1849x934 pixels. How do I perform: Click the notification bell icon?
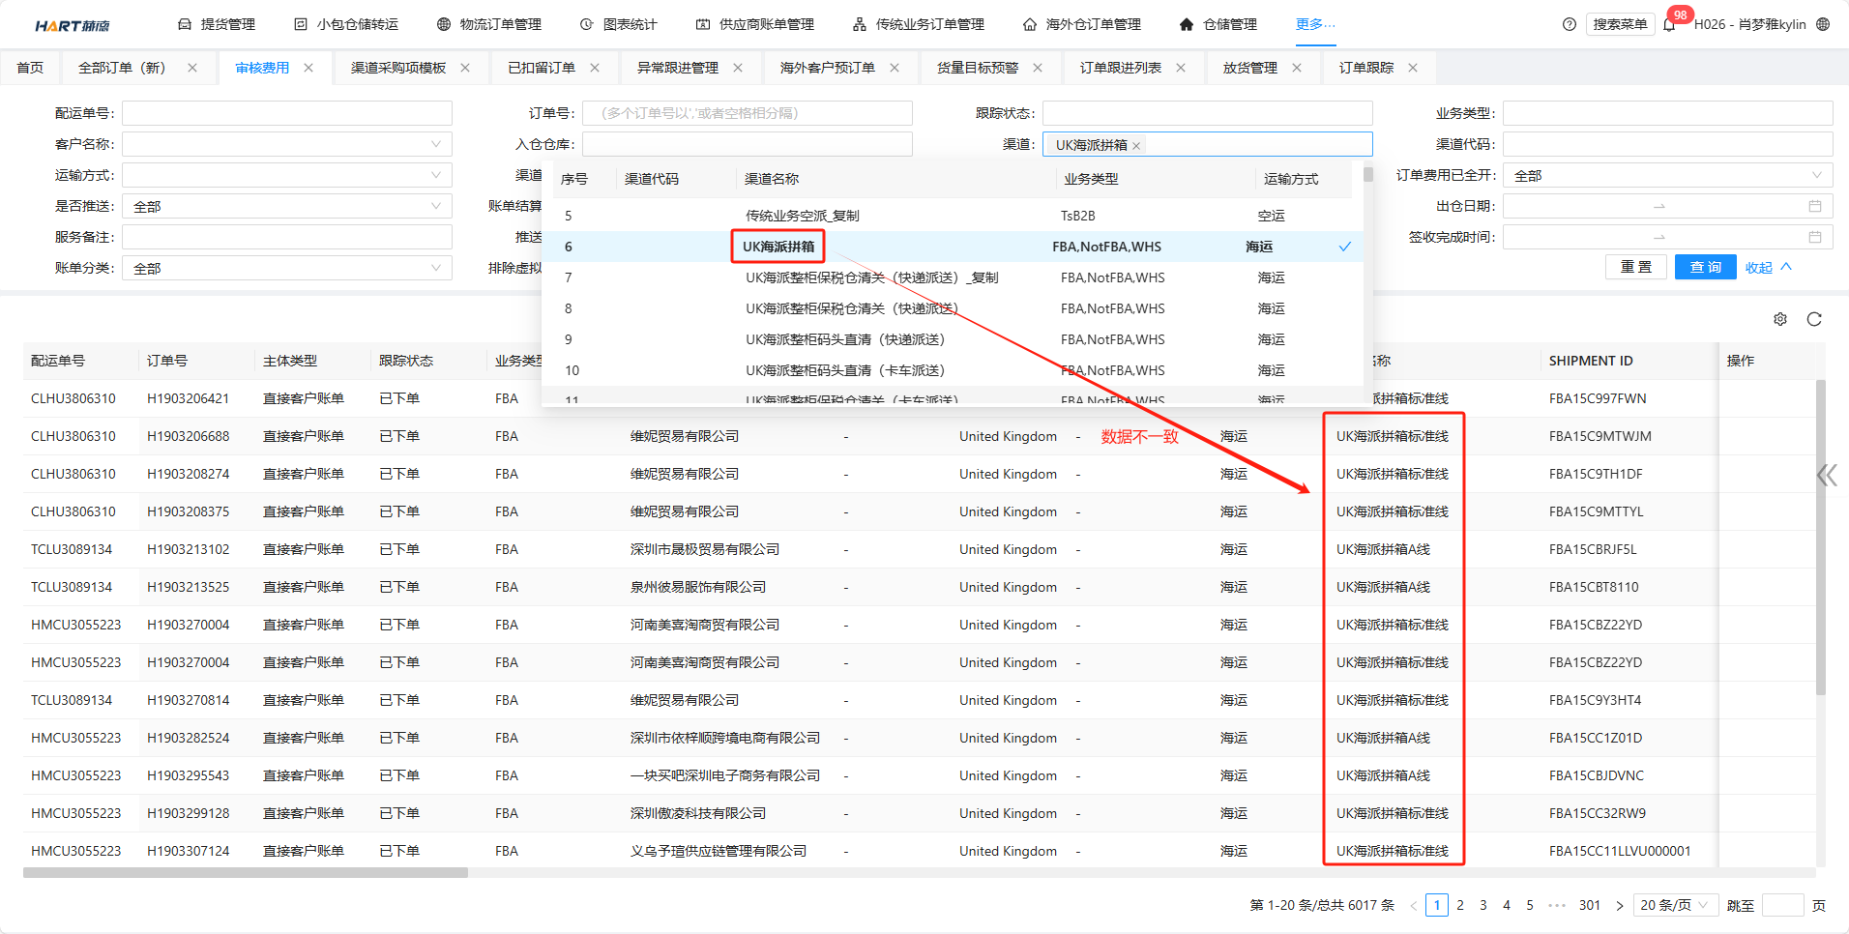pos(1669,25)
